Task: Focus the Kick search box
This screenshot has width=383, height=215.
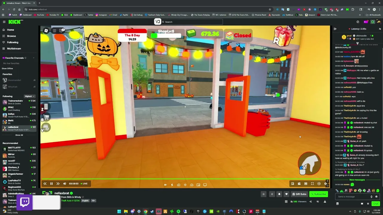Action: tap(191, 22)
